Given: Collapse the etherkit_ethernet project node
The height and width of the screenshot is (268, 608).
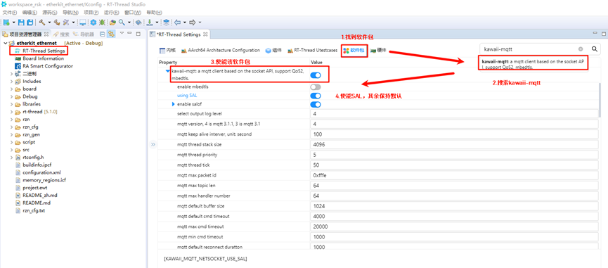Looking at the screenshot, I should point(5,43).
